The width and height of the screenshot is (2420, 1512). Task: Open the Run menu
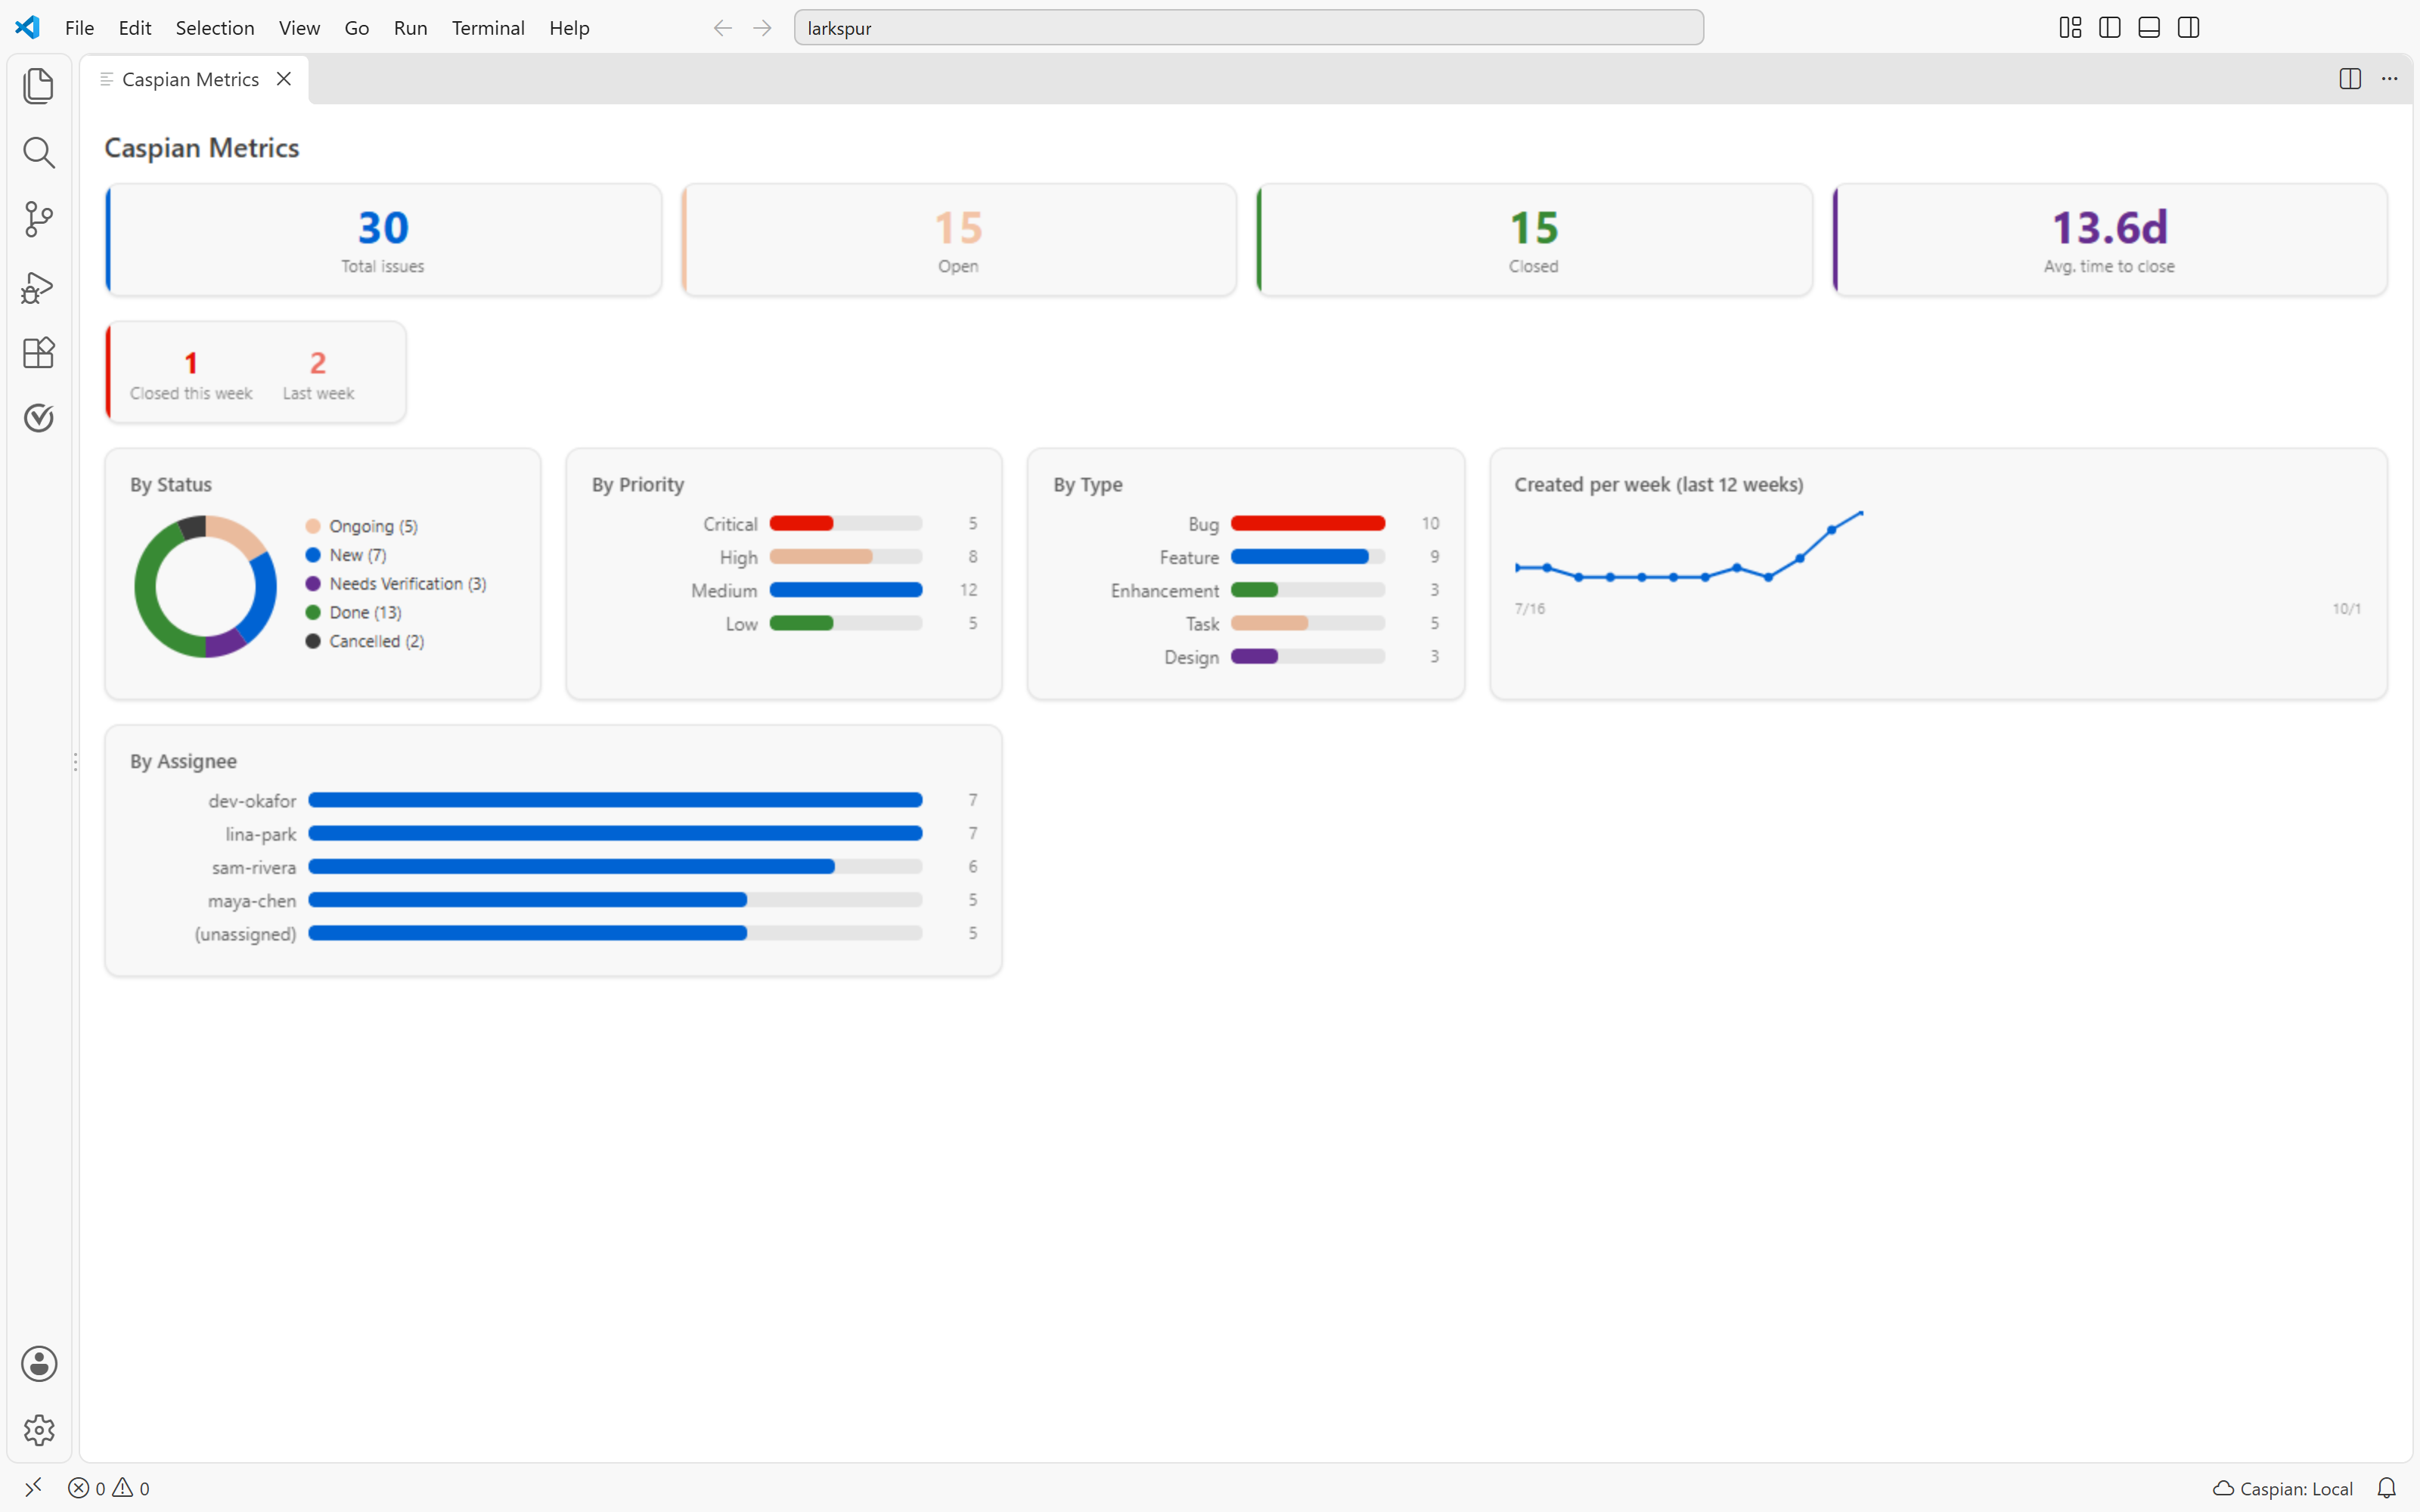point(410,28)
